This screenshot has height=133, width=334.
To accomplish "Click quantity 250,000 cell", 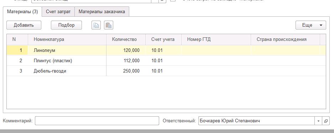I will 126,71.
